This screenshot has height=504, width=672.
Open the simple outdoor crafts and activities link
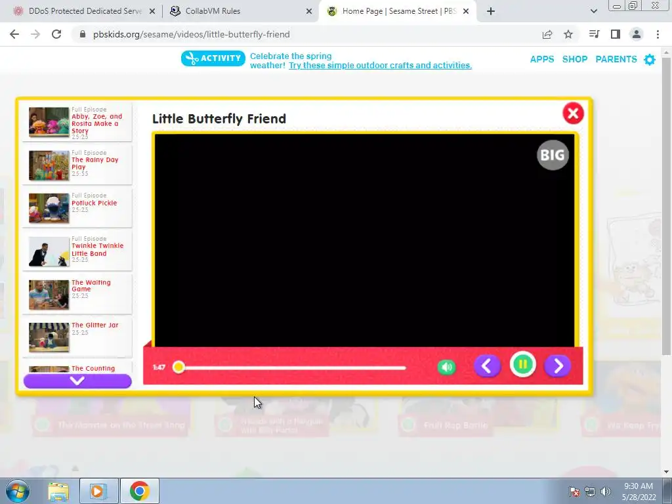coord(380,65)
